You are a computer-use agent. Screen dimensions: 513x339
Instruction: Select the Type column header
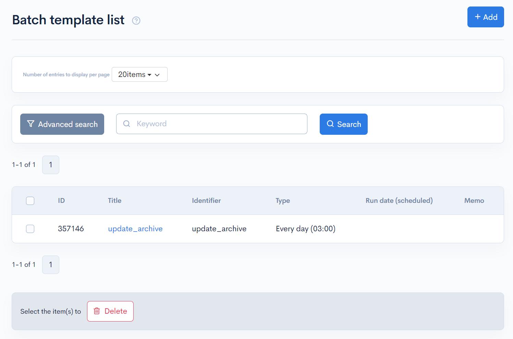282,201
